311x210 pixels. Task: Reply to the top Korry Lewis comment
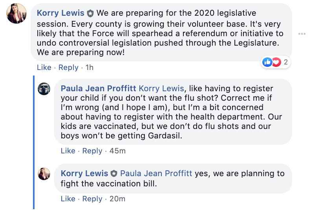68,68
